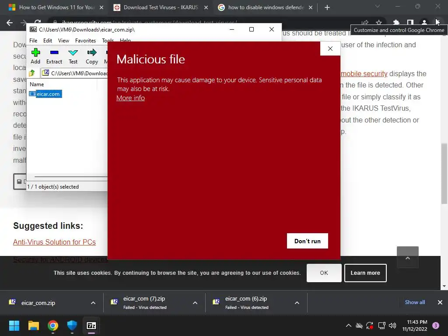Open the File menu in 7-Zip

[33, 41]
